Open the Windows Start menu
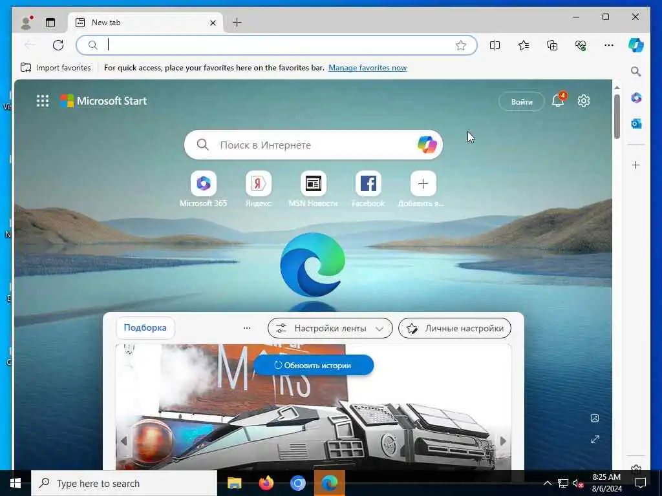Viewport: 662px width, 496px height. click(x=16, y=483)
